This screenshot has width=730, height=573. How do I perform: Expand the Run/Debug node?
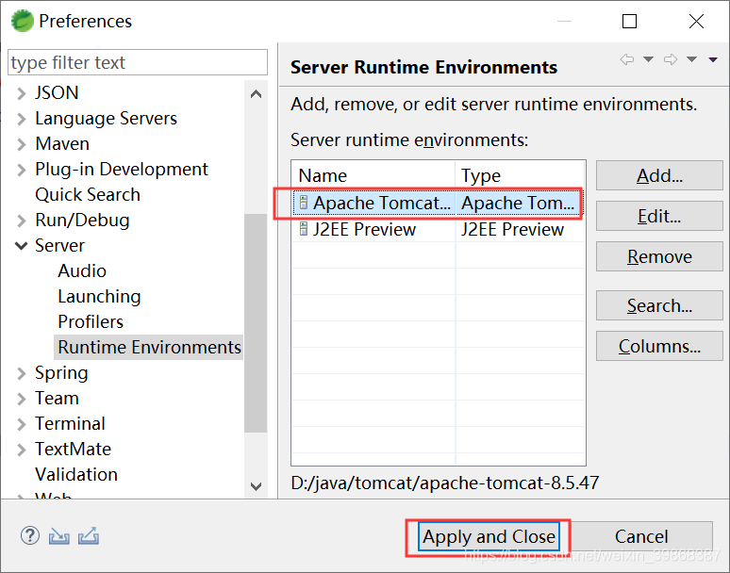pos(21,221)
